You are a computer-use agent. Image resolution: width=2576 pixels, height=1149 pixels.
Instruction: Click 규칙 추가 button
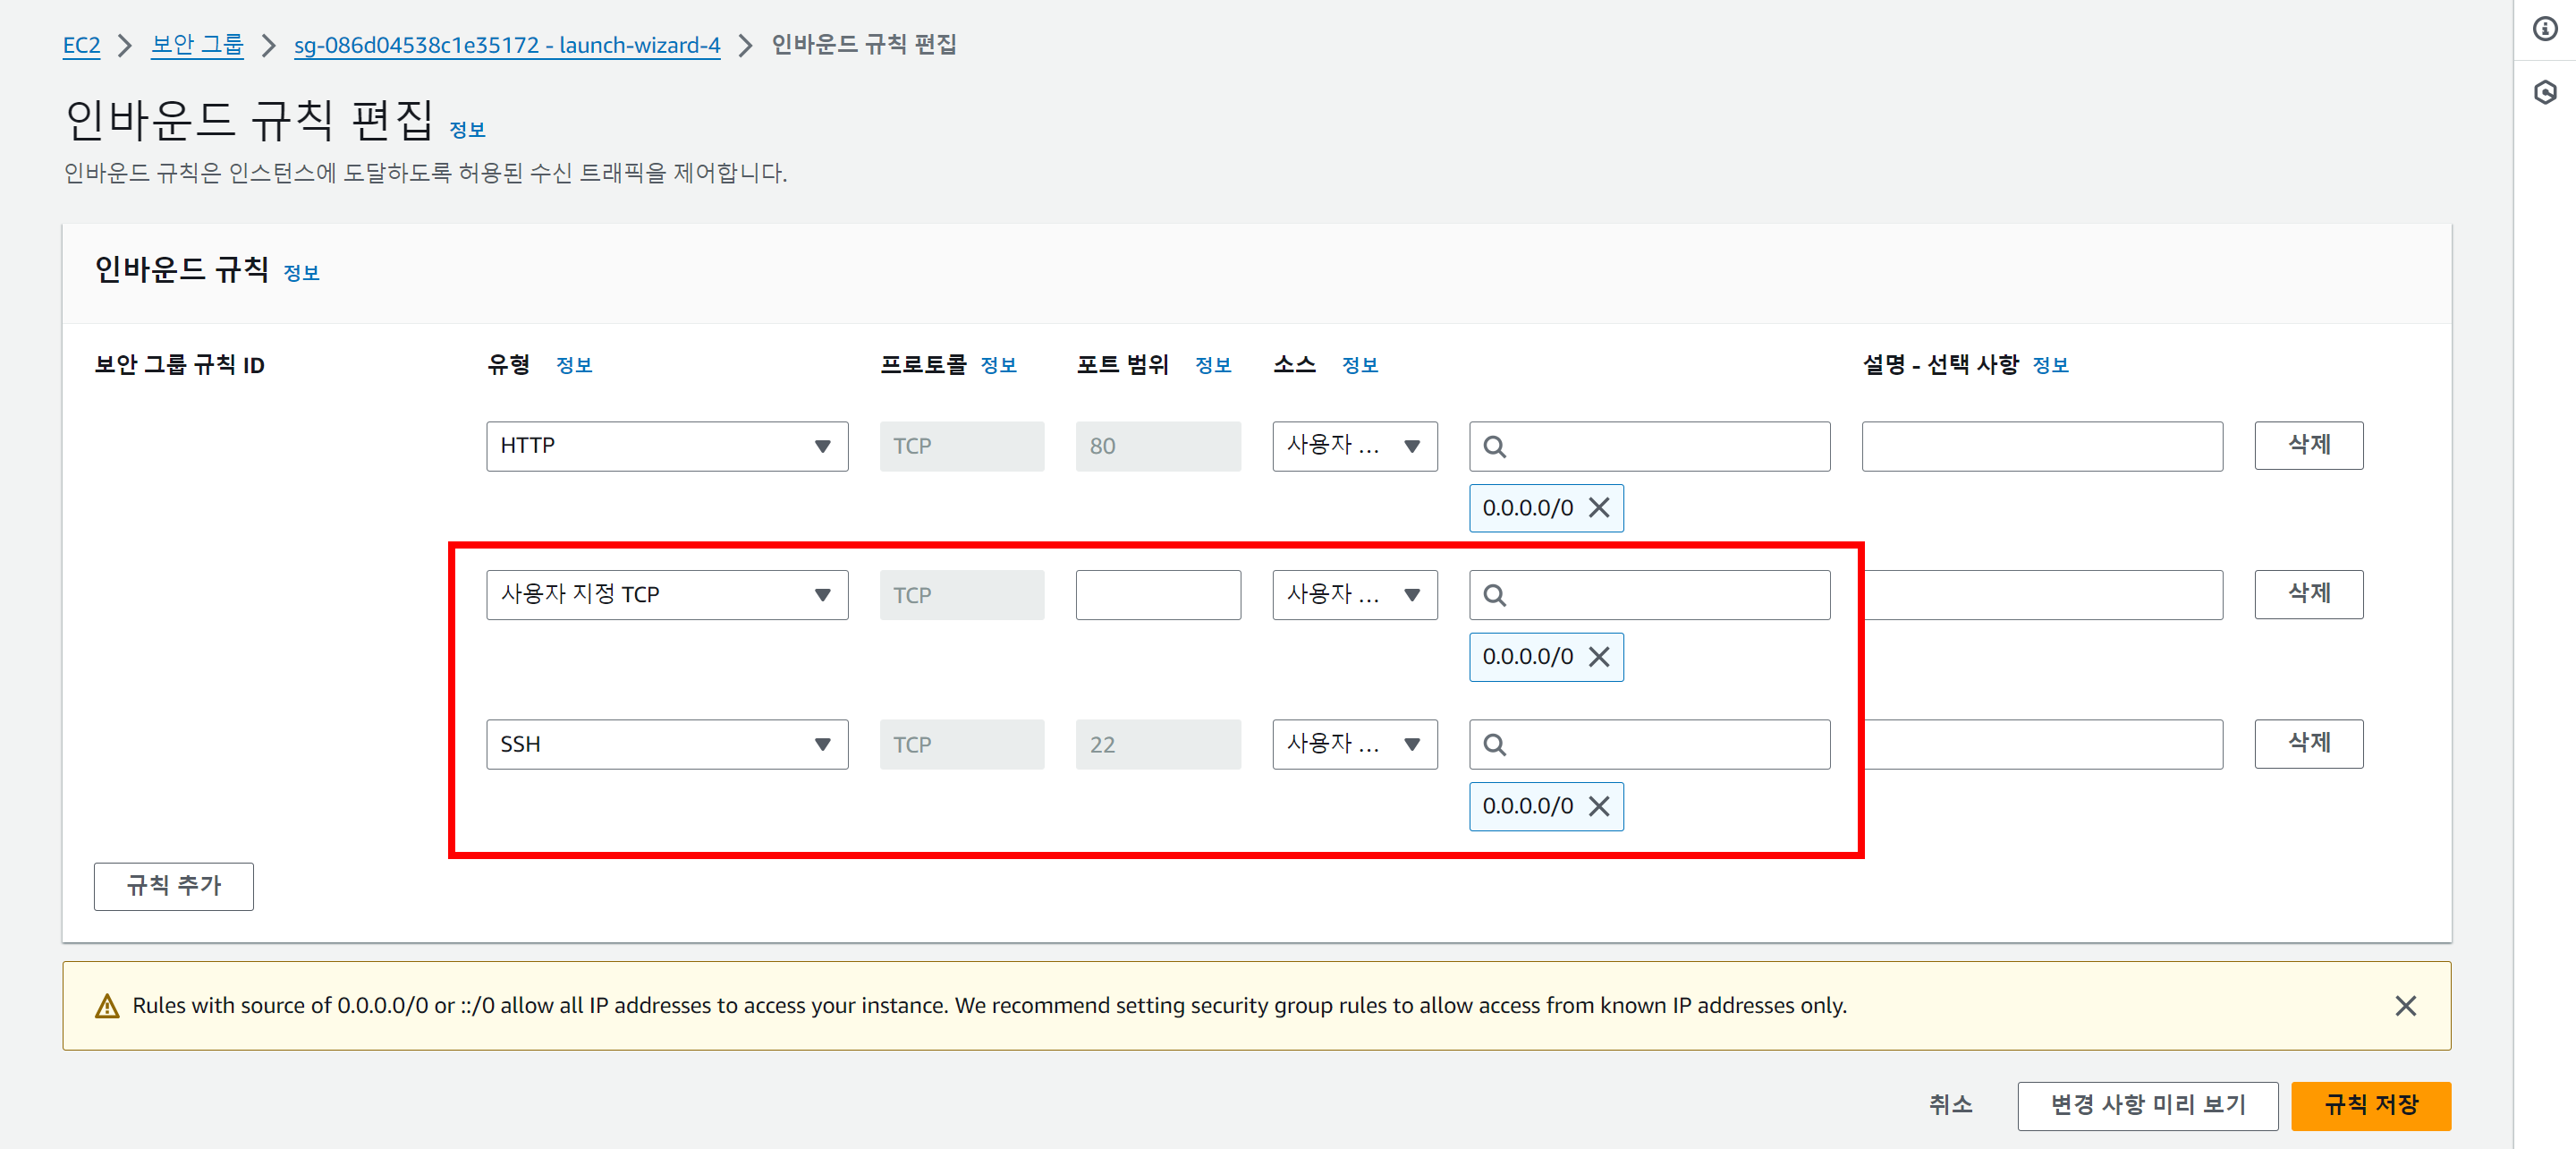point(173,886)
